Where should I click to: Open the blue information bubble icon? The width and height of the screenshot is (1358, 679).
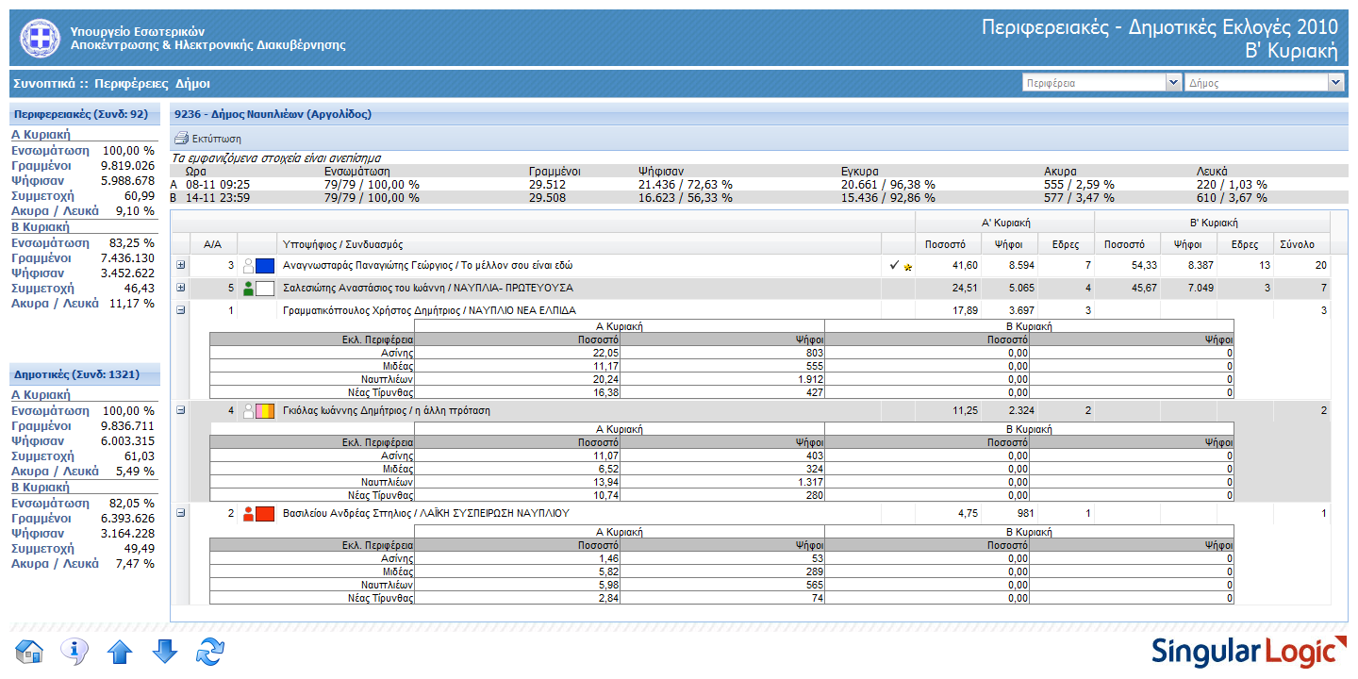[75, 651]
